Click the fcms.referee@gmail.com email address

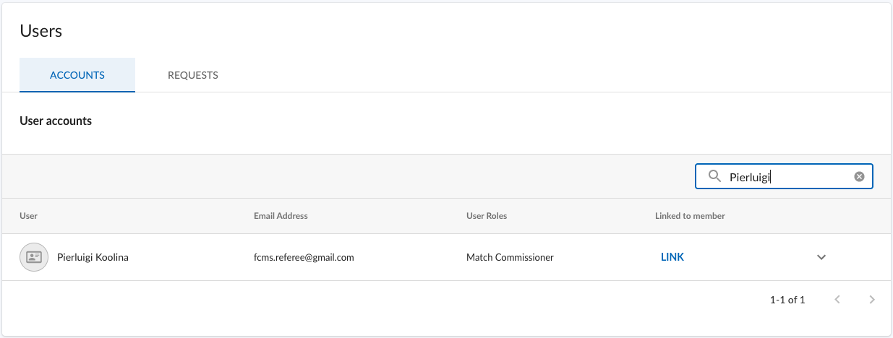(304, 257)
